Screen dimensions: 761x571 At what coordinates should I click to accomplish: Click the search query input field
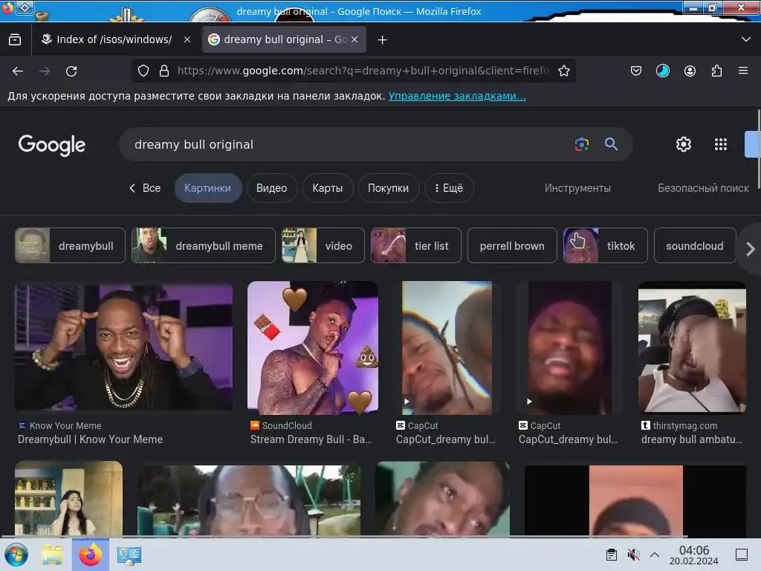tap(349, 144)
